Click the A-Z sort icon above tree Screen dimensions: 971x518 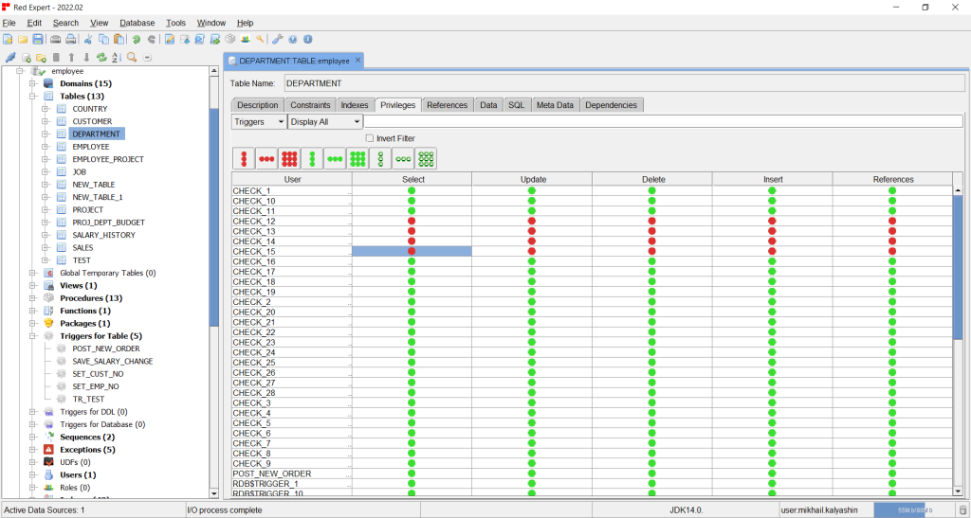tap(116, 58)
